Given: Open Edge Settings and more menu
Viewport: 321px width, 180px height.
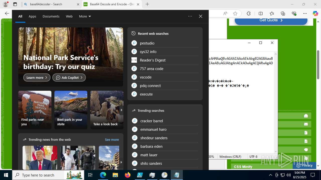Looking at the screenshot, I should click(305, 13).
